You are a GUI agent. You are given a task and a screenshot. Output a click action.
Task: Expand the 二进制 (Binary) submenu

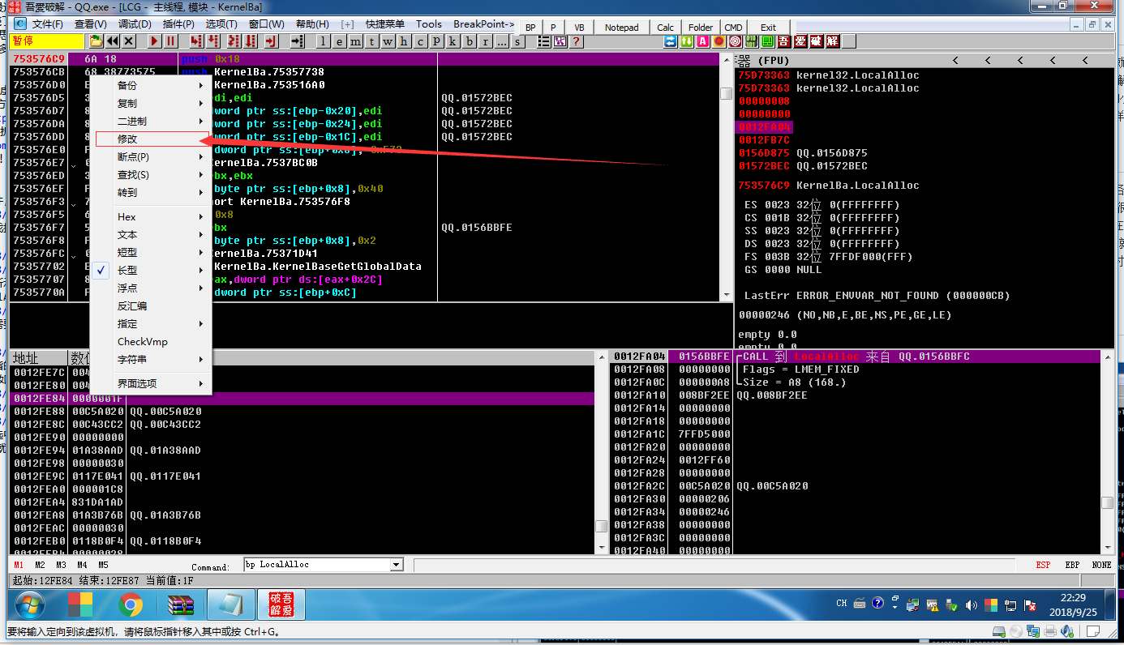151,122
